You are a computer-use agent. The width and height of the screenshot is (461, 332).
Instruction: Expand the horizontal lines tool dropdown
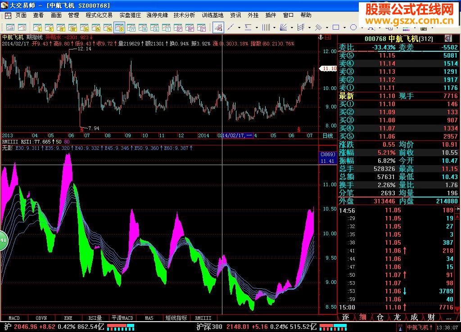(x=257, y=27)
